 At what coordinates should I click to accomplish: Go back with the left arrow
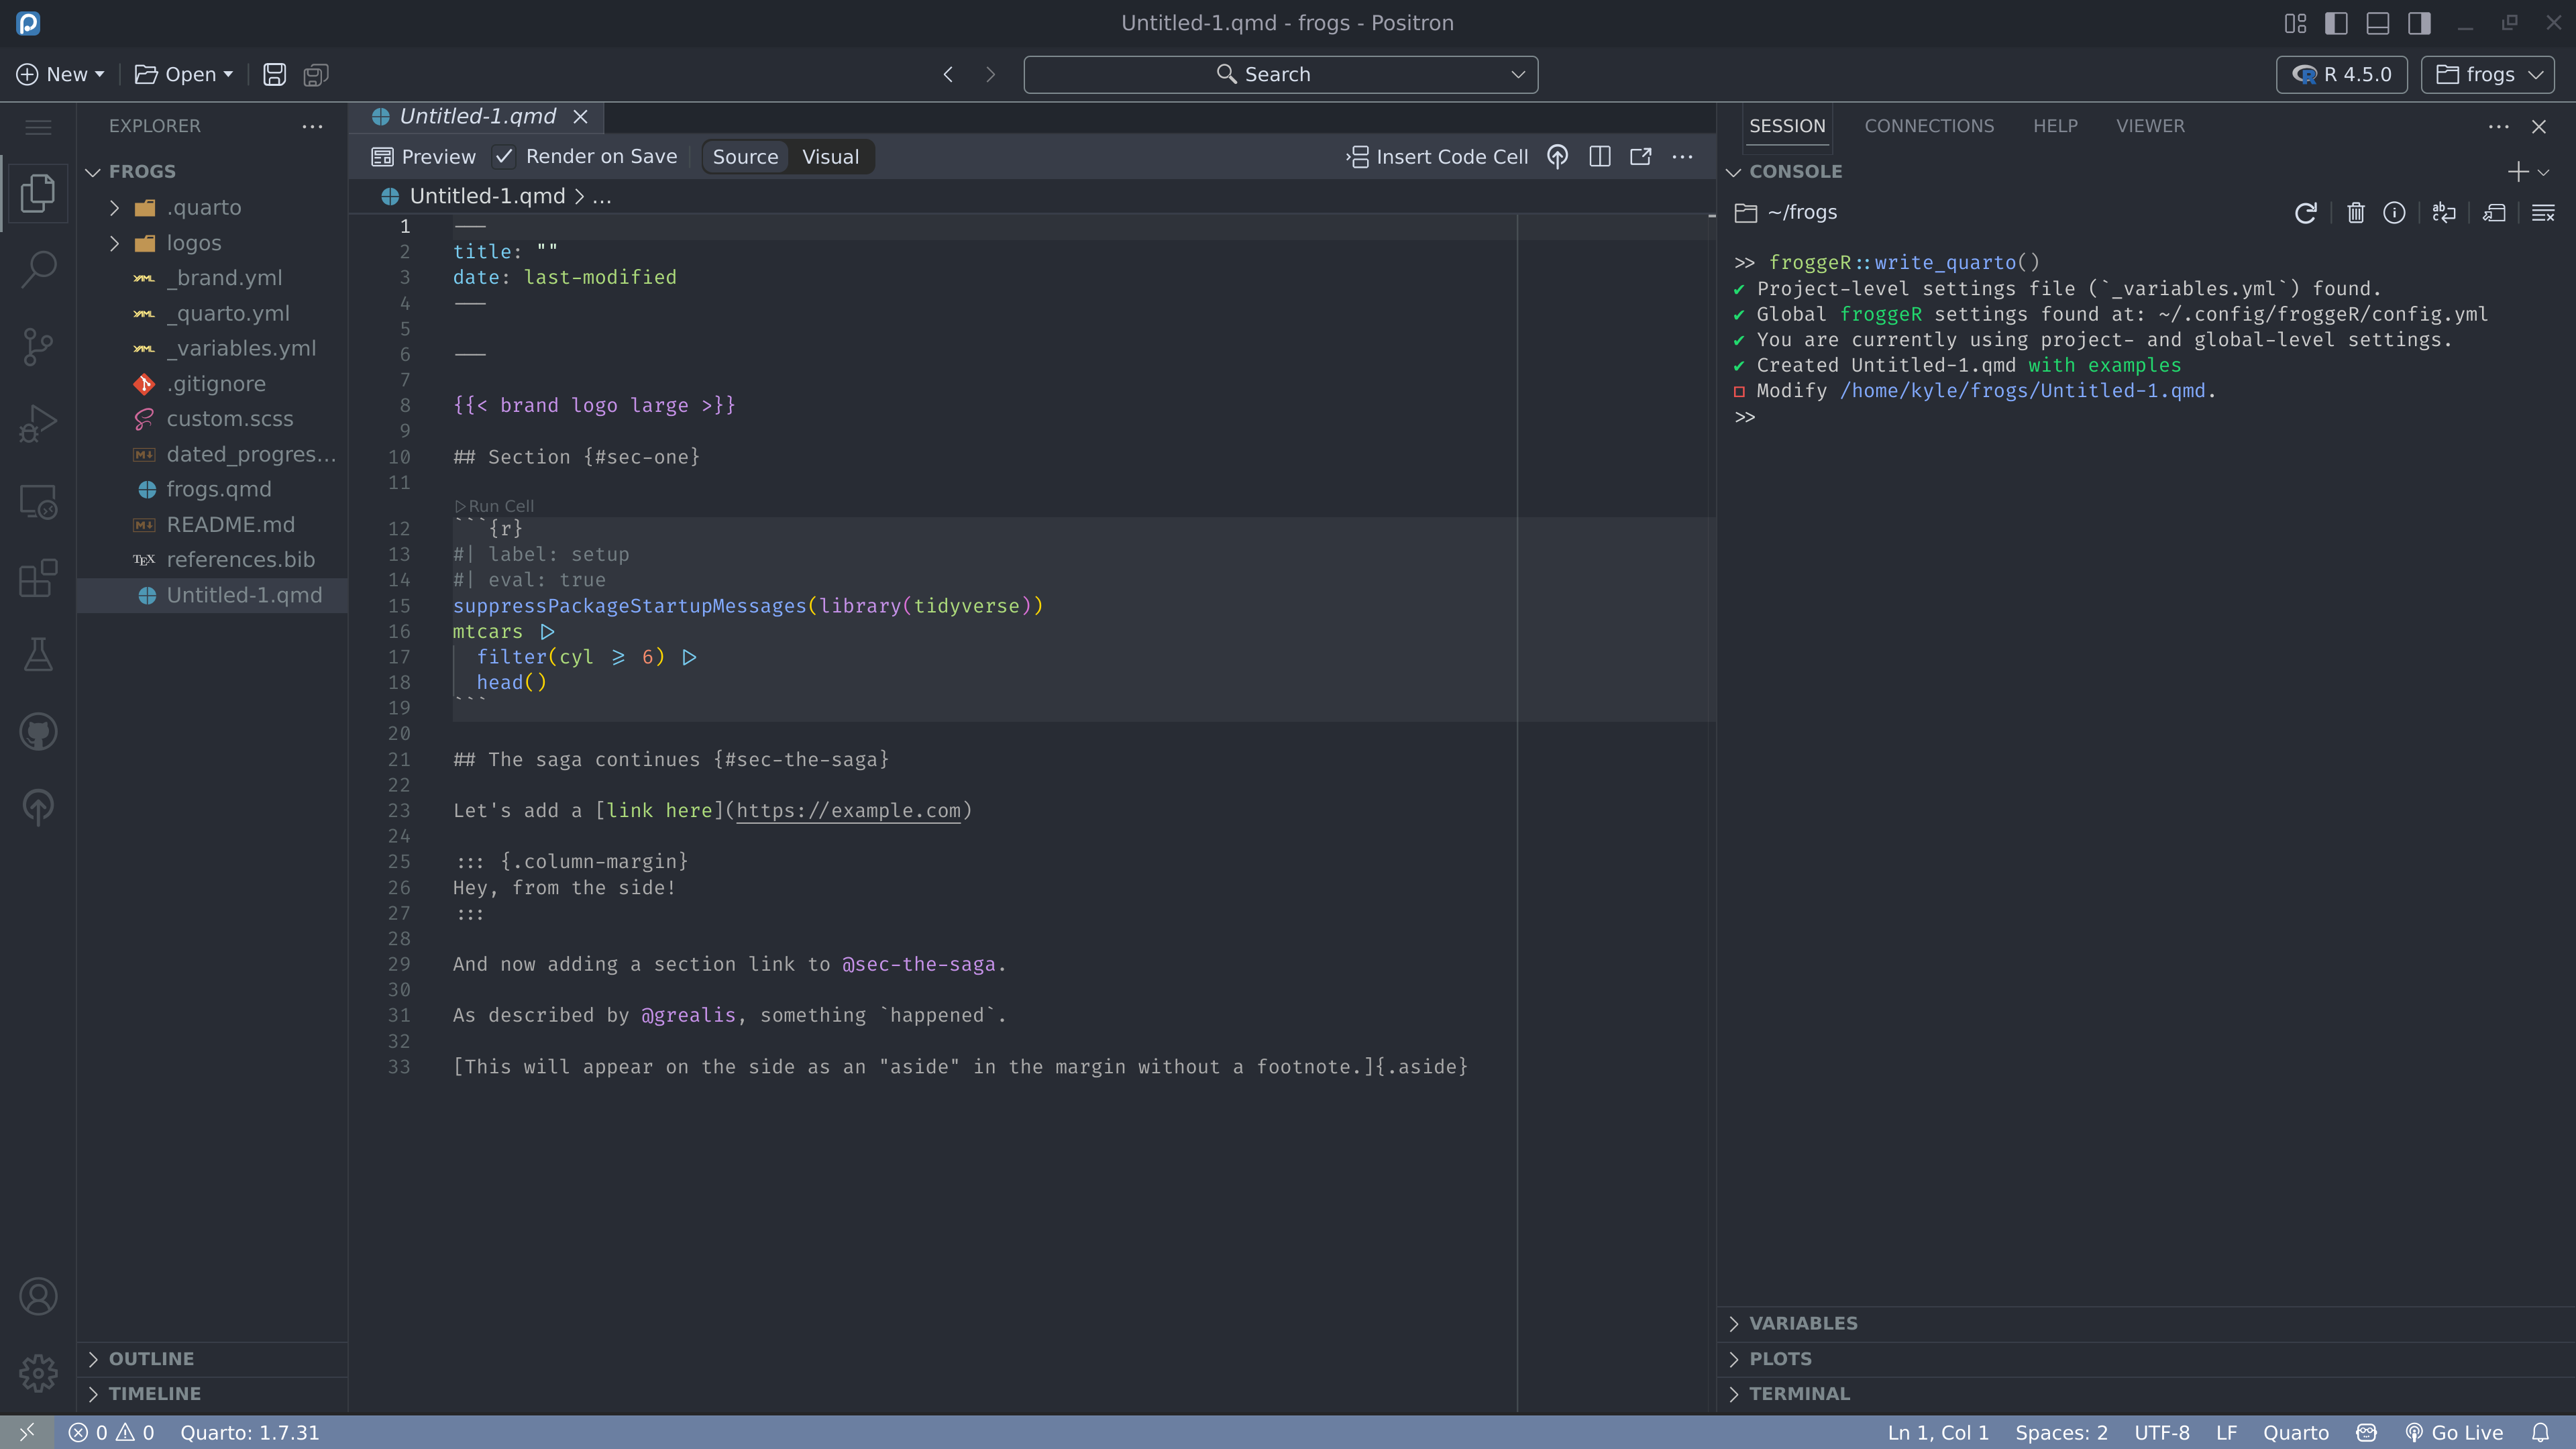click(948, 75)
